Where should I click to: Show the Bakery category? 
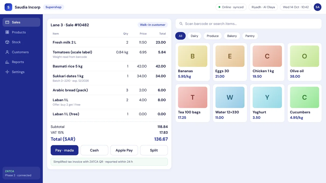pyautogui.click(x=232, y=36)
